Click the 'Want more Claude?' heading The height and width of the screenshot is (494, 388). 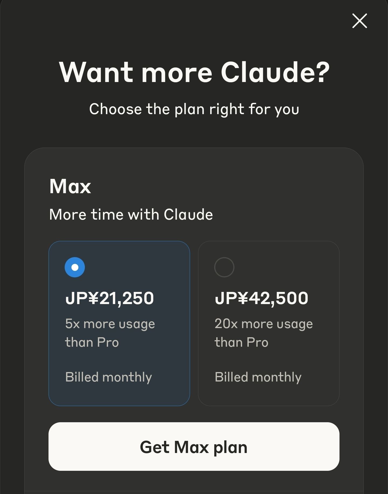(x=194, y=72)
